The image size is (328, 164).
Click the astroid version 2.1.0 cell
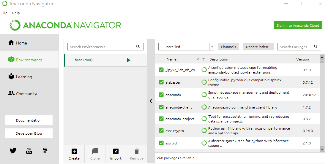pyautogui.click(x=307, y=143)
